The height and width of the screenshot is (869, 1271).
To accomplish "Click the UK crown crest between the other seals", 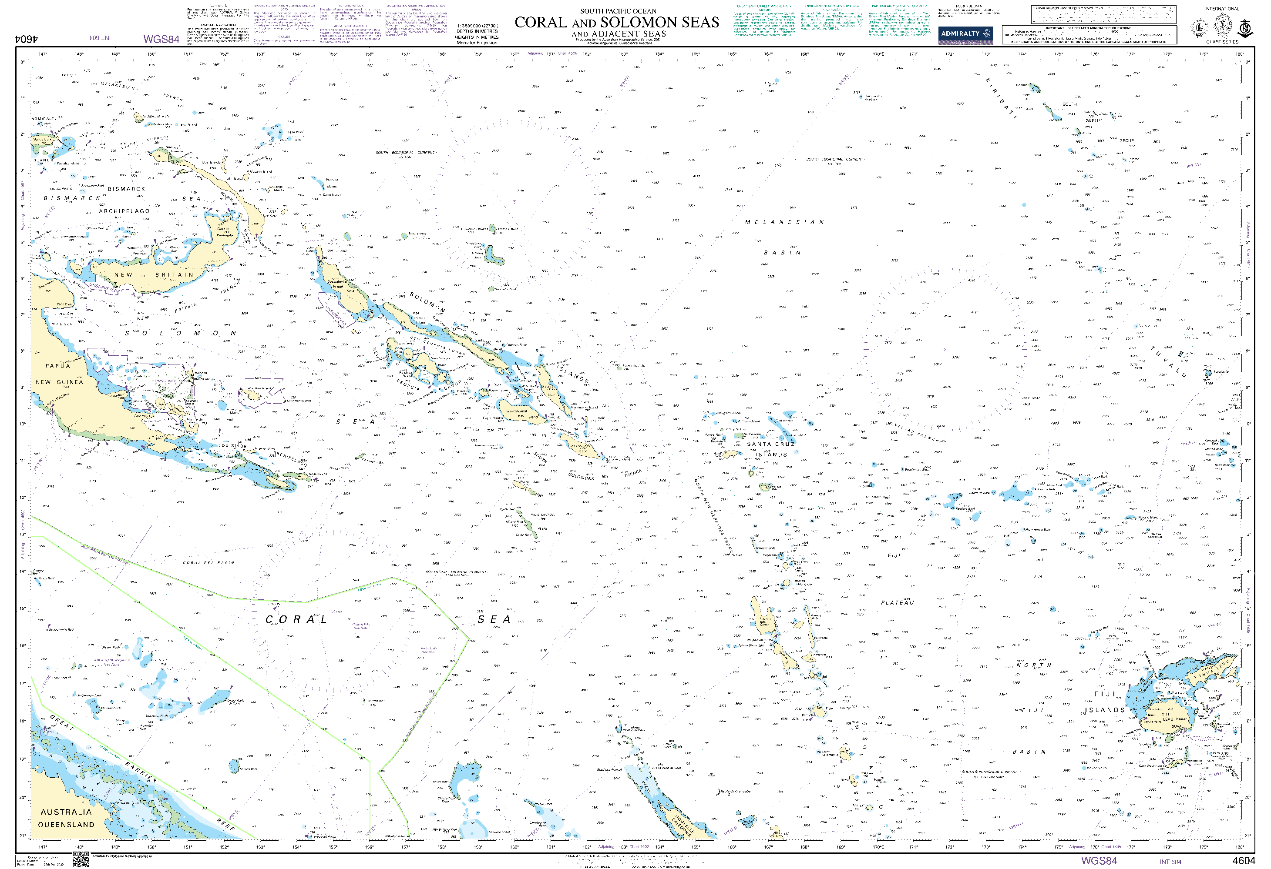I will [1222, 25].
